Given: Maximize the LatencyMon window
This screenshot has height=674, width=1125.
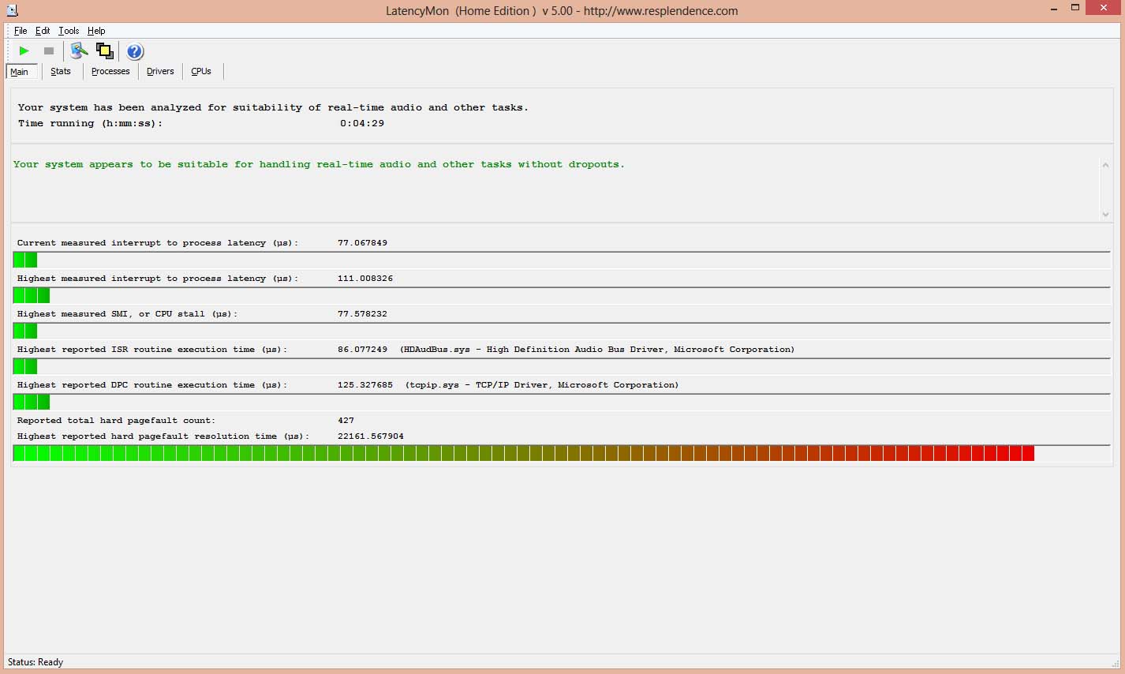Looking at the screenshot, I should [x=1075, y=9].
